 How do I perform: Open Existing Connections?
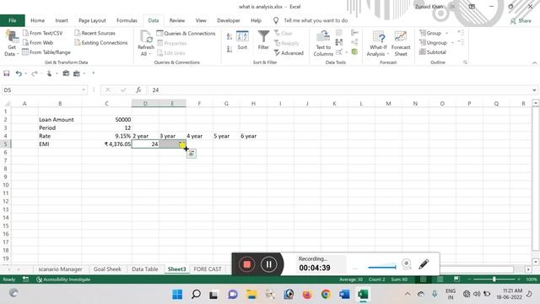point(101,43)
